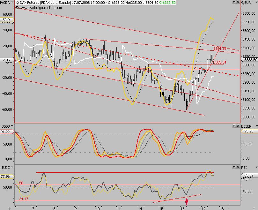Screen dimensions: 258x210
Task: Open the MACDA indicator dropdown arrow
Action: (12, 3)
